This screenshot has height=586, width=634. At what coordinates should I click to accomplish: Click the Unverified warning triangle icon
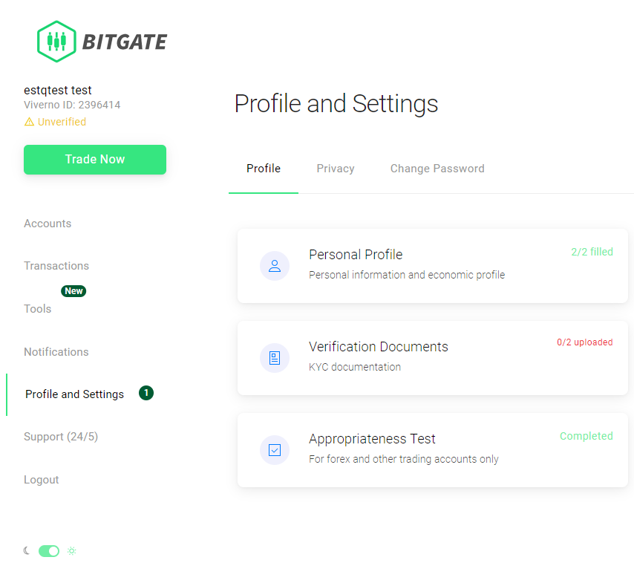(x=29, y=122)
